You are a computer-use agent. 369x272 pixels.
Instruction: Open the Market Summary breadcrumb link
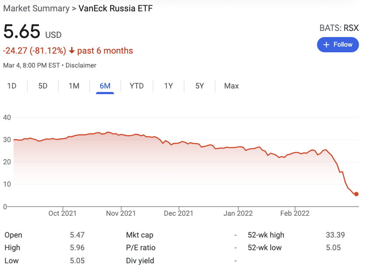(x=36, y=8)
